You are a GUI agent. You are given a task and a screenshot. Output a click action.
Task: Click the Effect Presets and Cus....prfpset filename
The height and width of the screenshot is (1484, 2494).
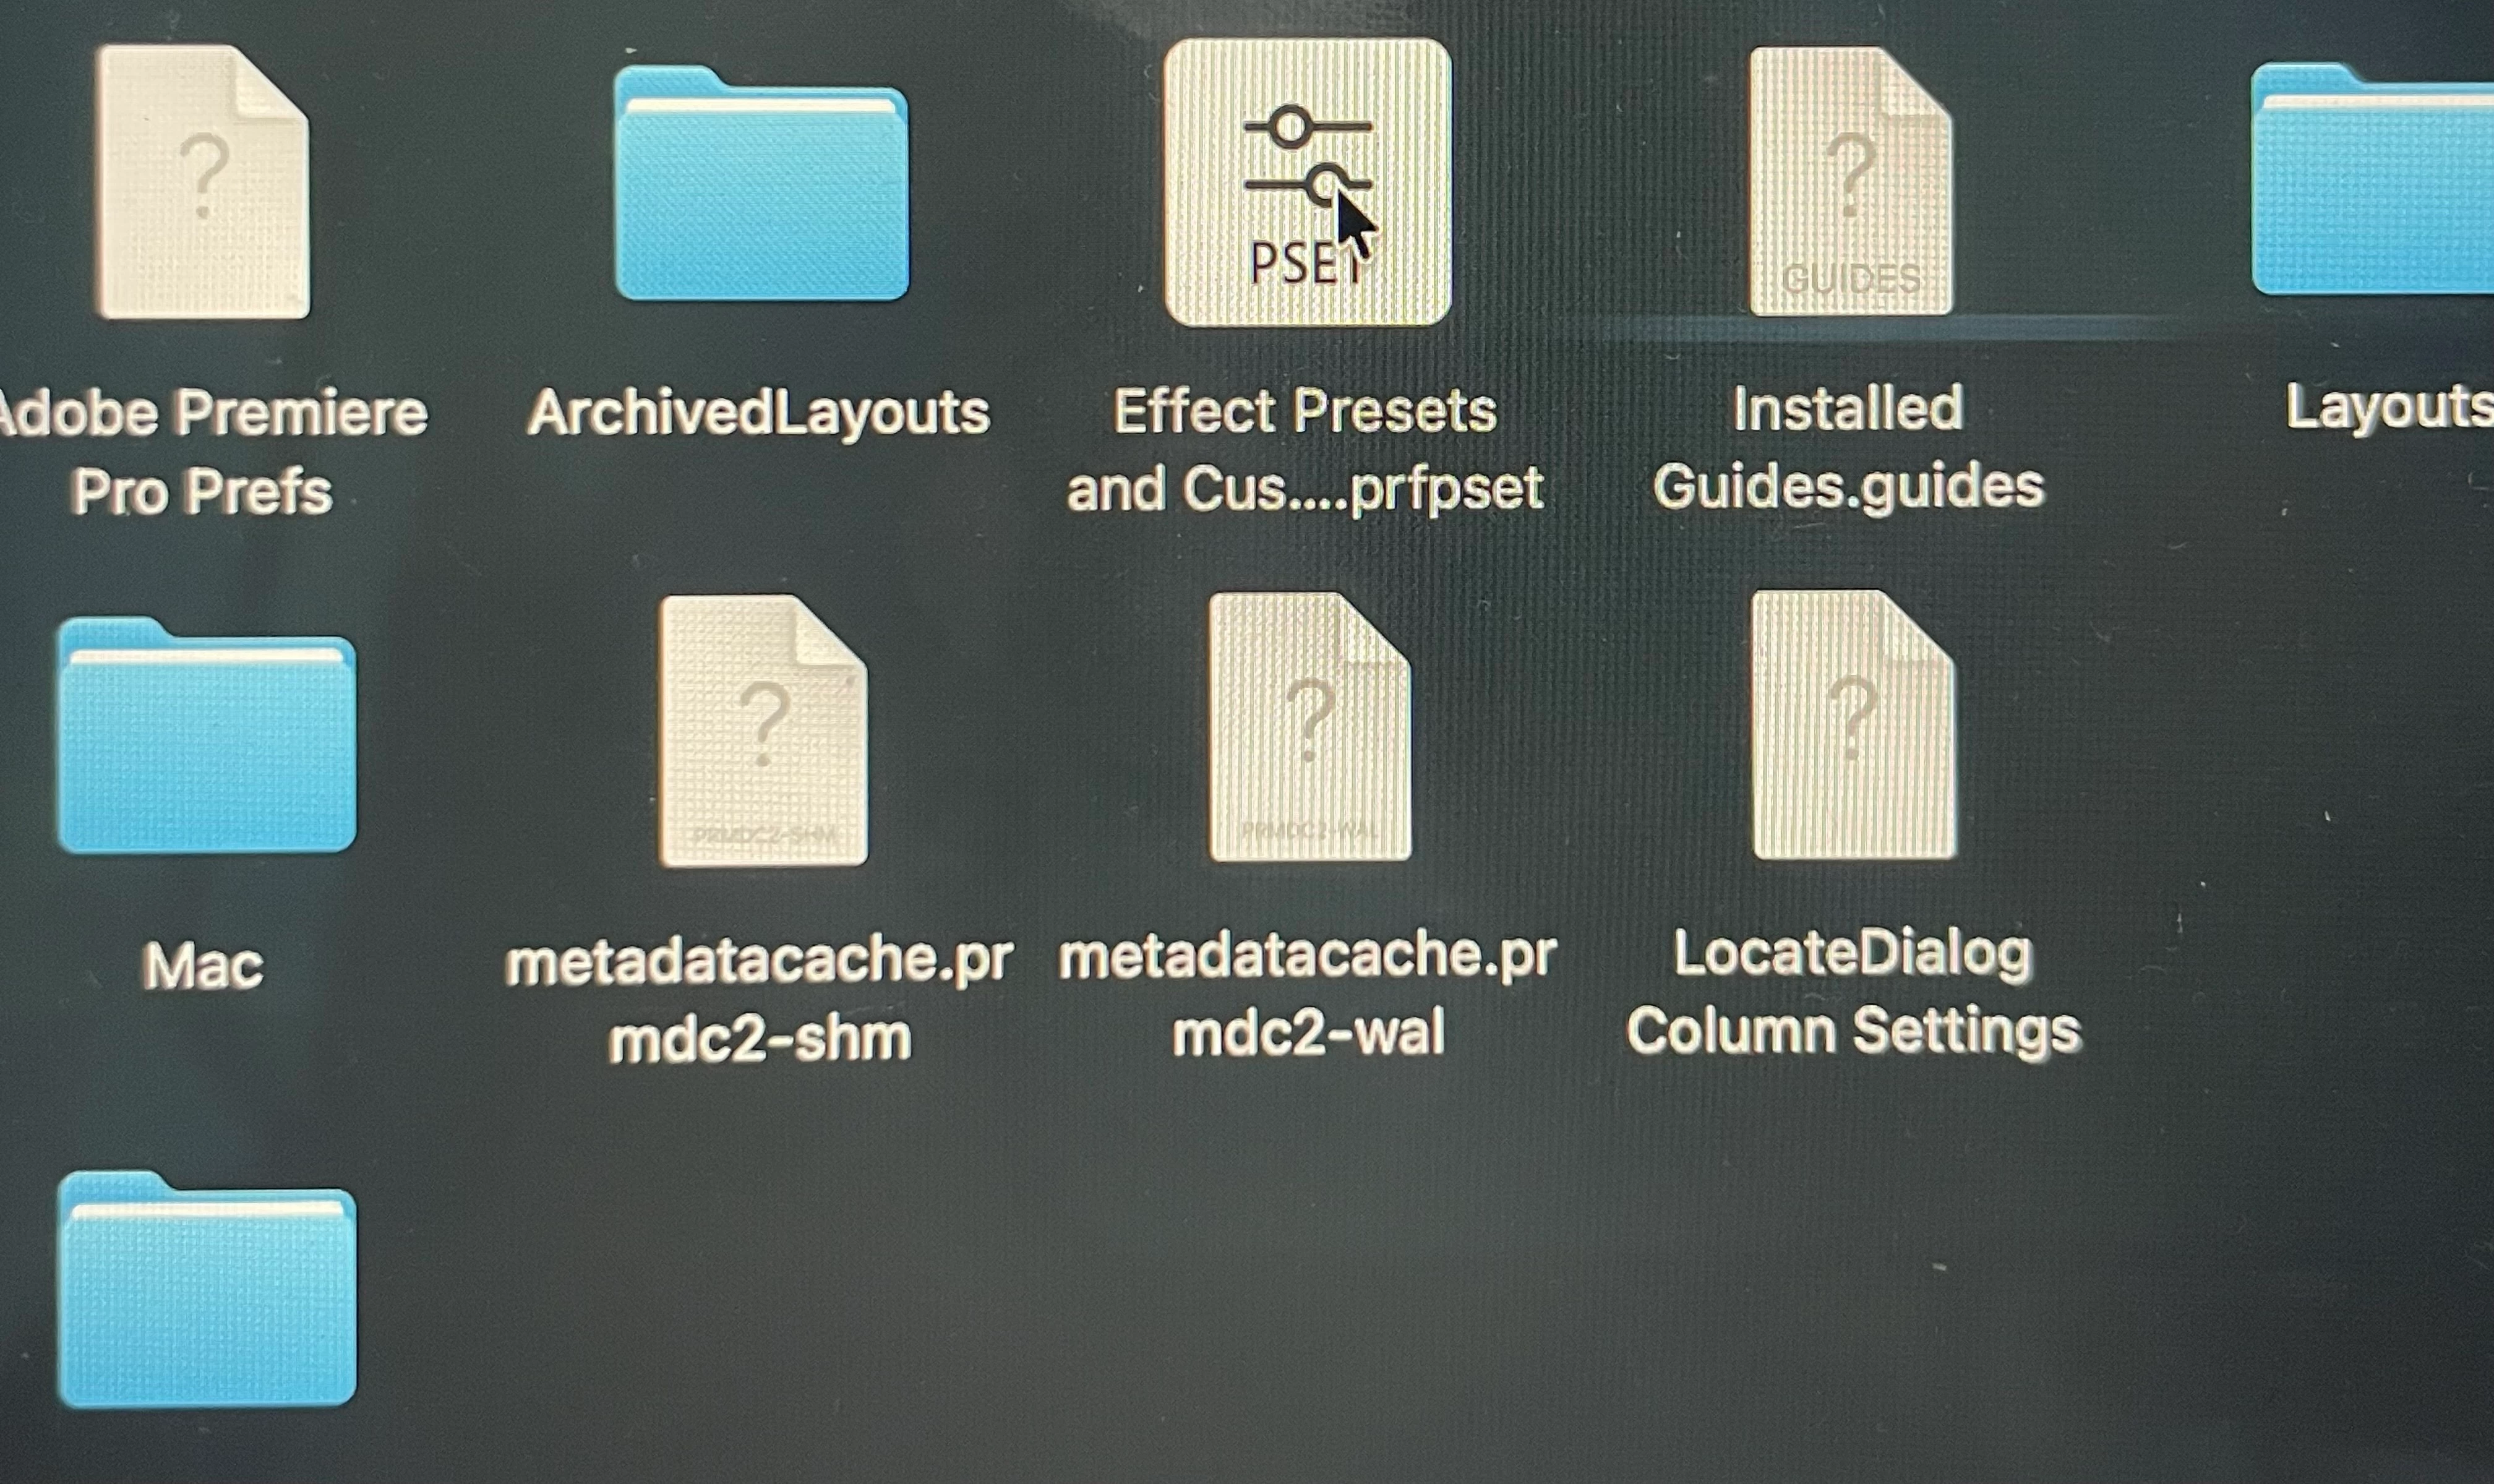(1305, 450)
